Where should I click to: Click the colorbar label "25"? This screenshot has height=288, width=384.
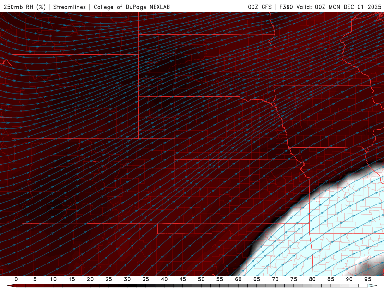(109, 279)
